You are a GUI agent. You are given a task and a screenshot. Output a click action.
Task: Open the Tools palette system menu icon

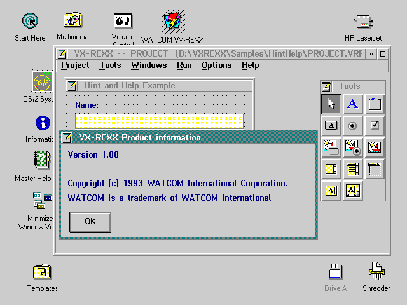click(x=326, y=86)
